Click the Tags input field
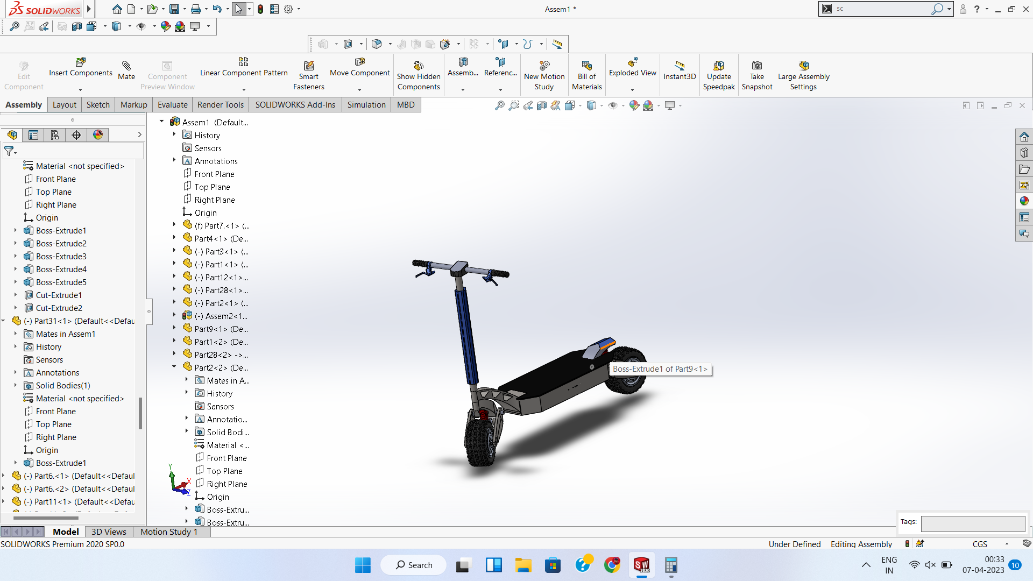Image resolution: width=1033 pixels, height=581 pixels. click(972, 523)
